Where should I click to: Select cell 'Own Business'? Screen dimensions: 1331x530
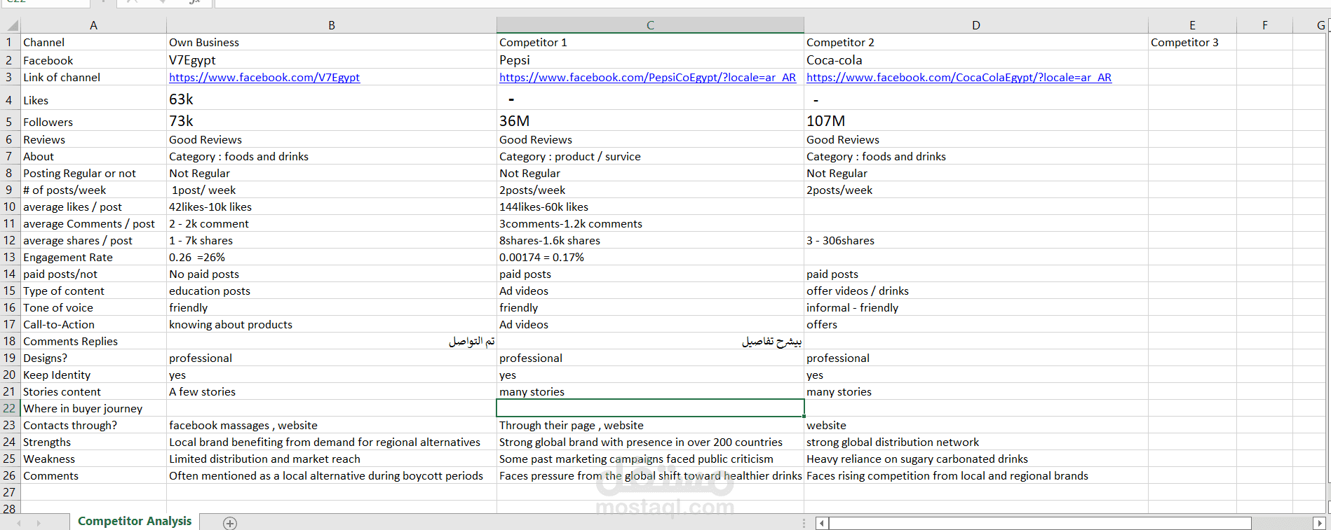[x=332, y=43]
